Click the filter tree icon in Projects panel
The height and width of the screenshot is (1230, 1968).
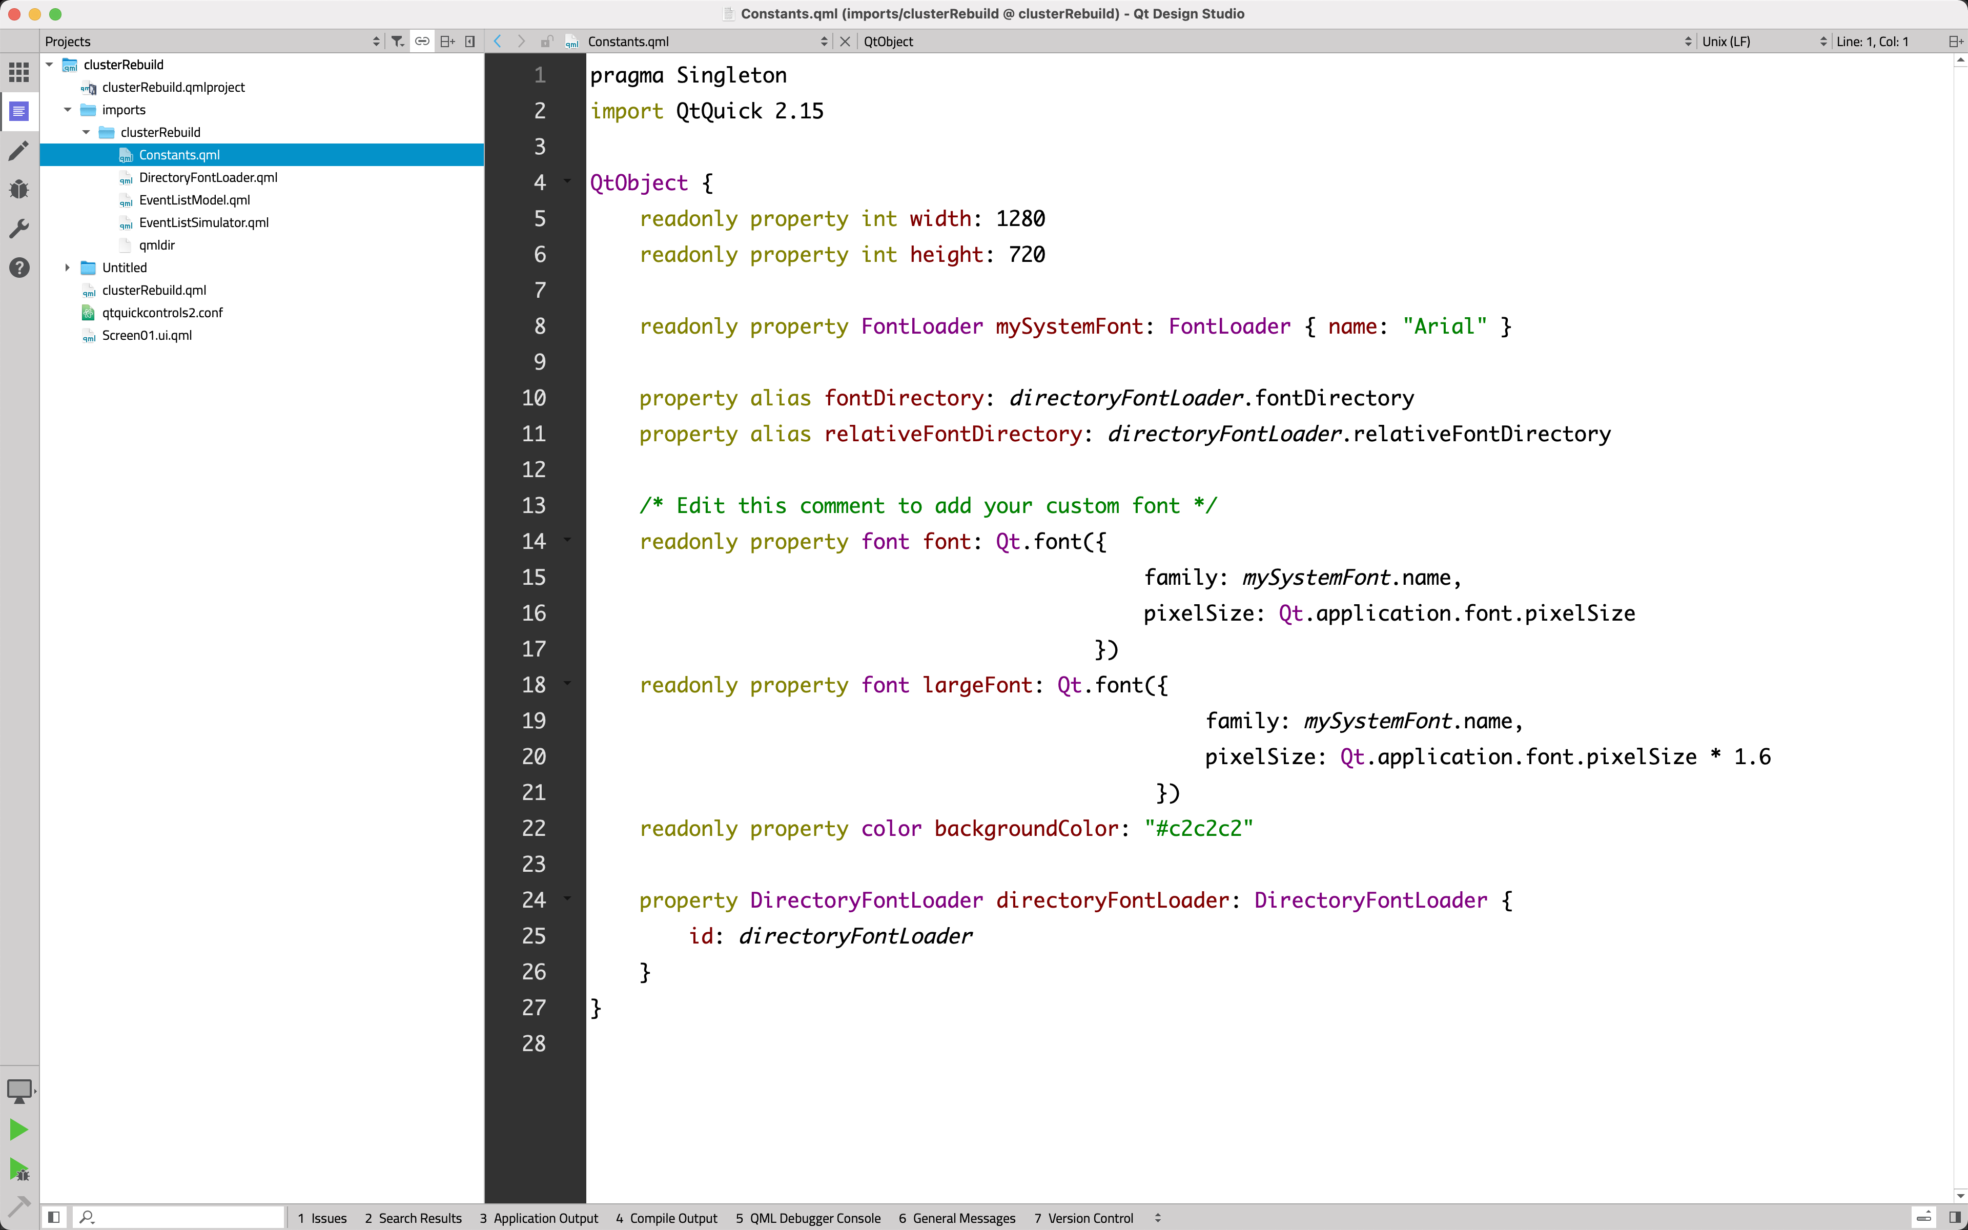[397, 42]
